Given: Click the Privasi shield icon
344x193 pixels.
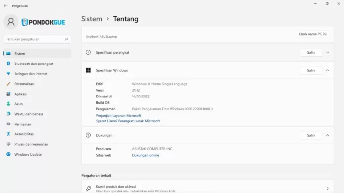Looking at the screenshot, I should click(x=8, y=144).
